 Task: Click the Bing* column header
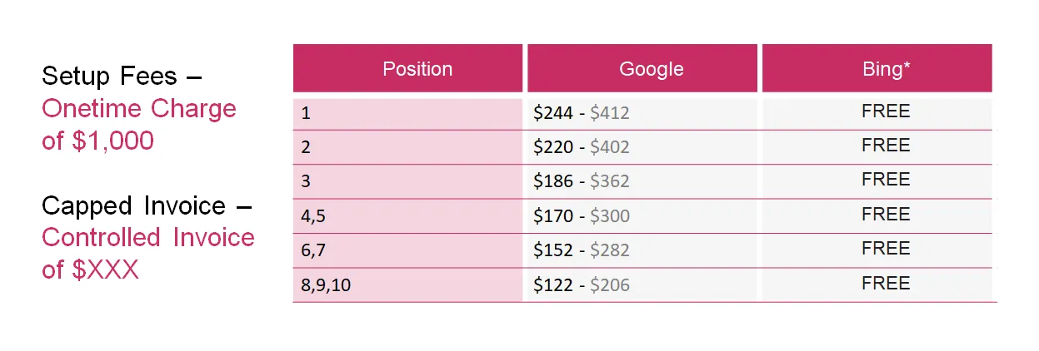(x=877, y=68)
